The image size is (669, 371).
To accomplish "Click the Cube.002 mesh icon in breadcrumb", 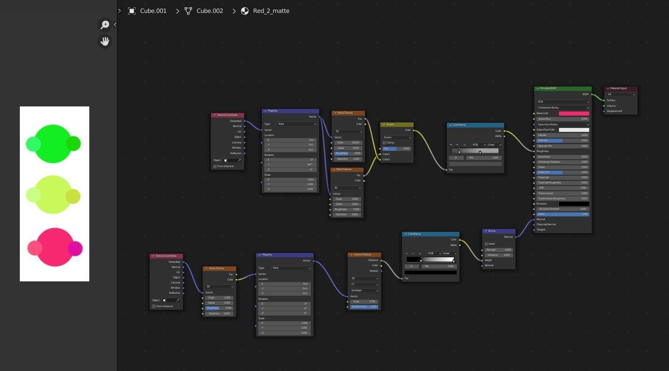I will point(188,11).
